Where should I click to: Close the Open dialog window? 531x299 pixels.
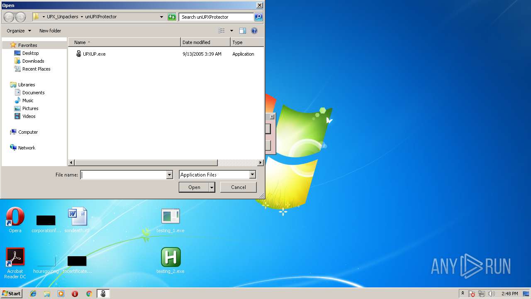point(260,5)
